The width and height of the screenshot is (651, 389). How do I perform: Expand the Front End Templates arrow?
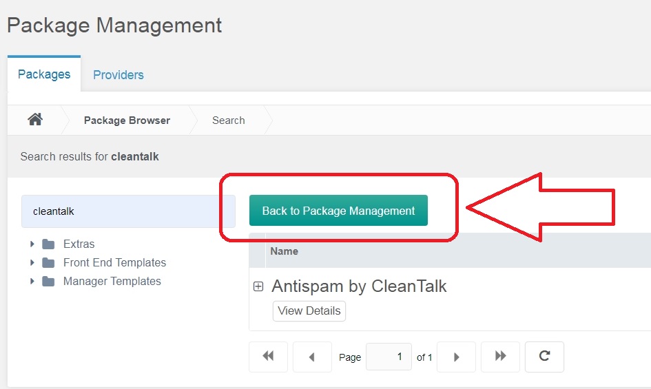(32, 263)
